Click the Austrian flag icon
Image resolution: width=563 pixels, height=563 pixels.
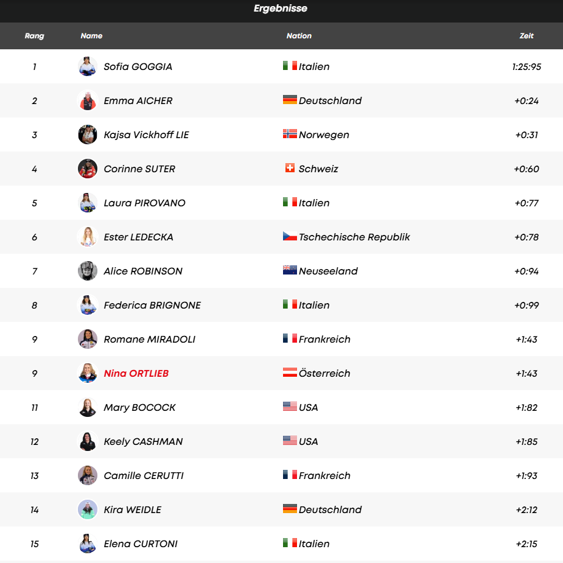coord(290,373)
